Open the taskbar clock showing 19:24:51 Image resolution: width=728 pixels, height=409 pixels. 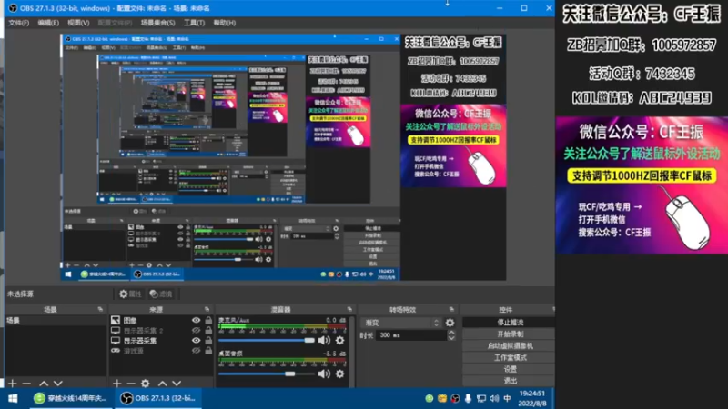coord(532,398)
